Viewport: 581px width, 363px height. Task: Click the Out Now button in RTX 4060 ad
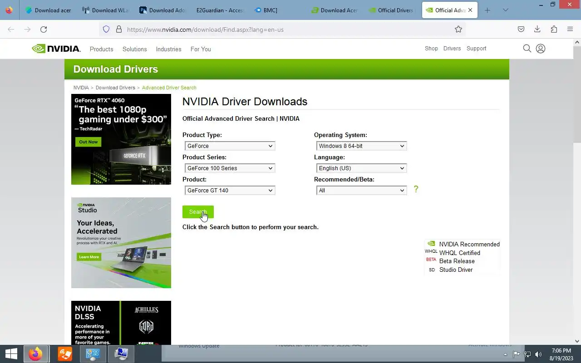pos(88,142)
